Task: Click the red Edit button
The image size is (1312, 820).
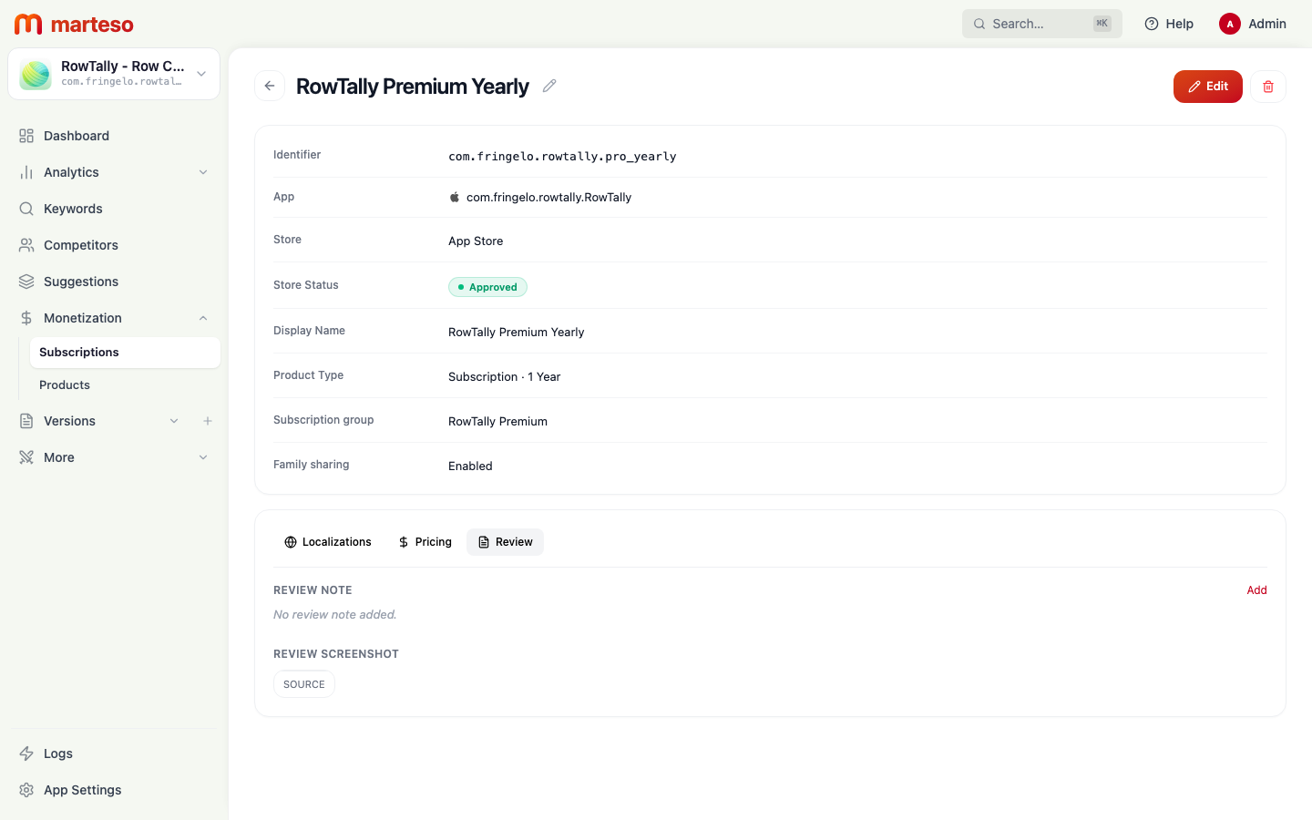Action: pos(1207,87)
